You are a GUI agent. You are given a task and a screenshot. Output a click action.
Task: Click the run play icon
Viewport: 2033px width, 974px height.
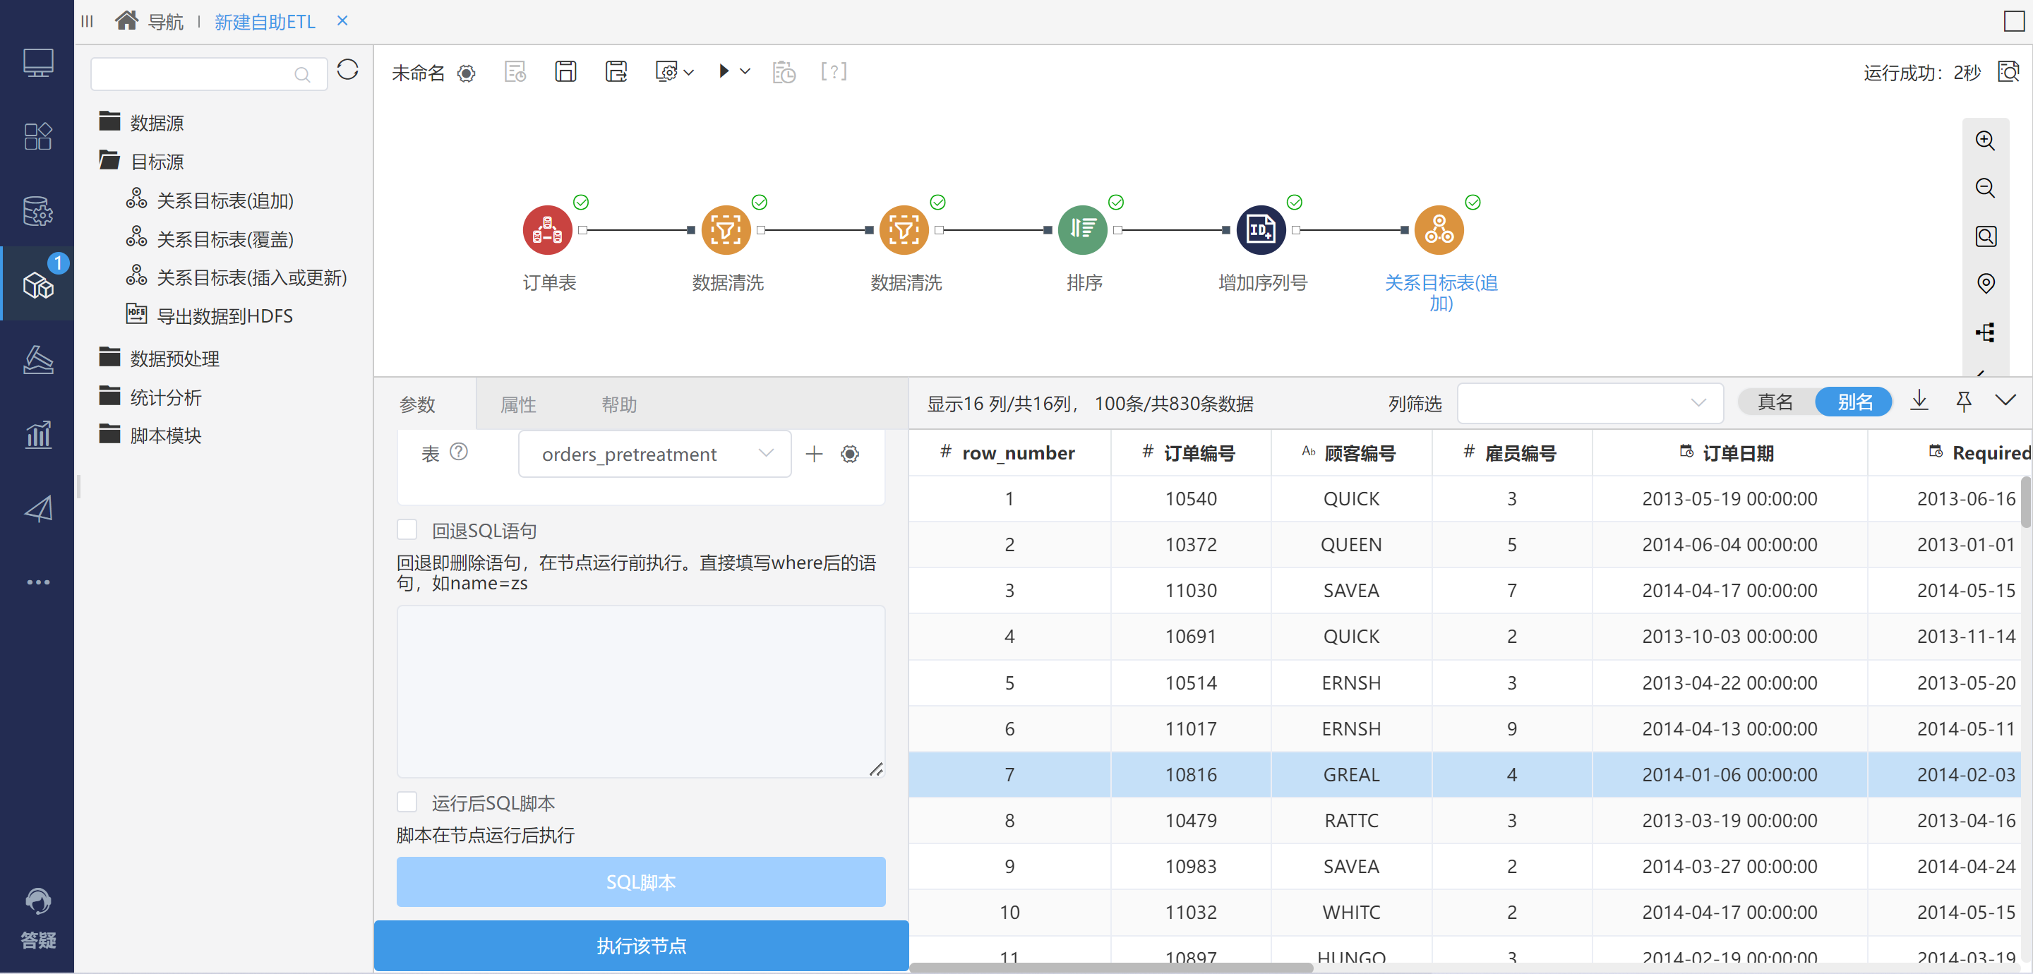[x=724, y=71]
